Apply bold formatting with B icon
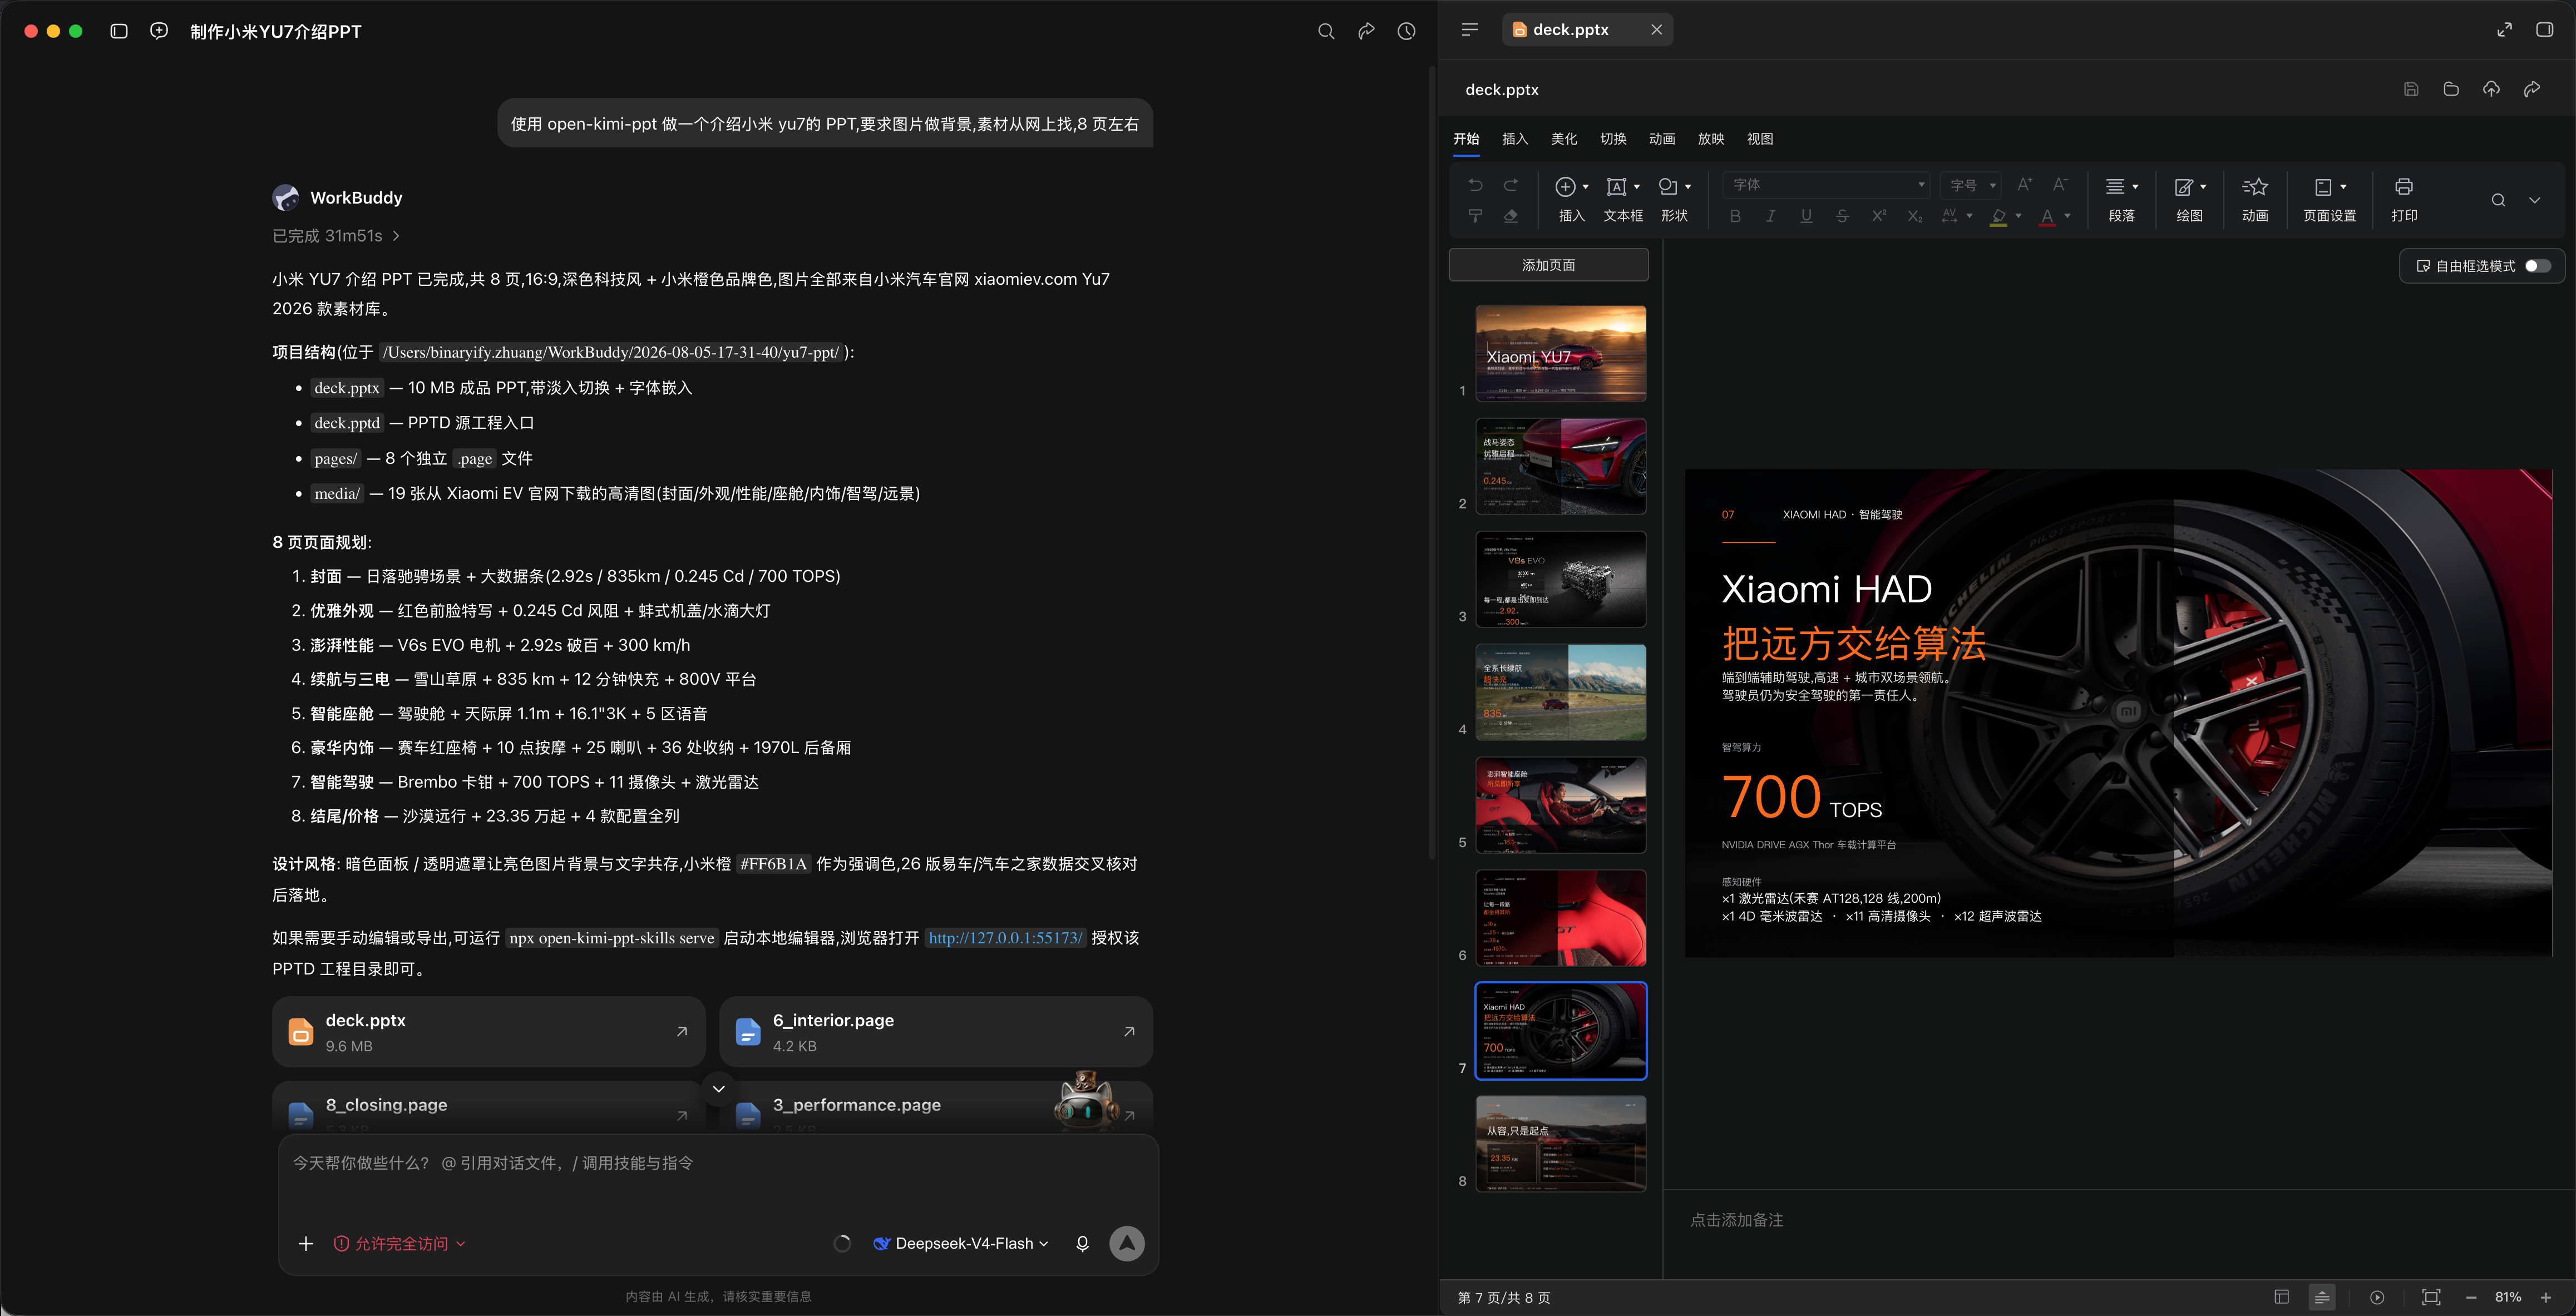Viewport: 2576px width, 1316px height. (x=1735, y=216)
